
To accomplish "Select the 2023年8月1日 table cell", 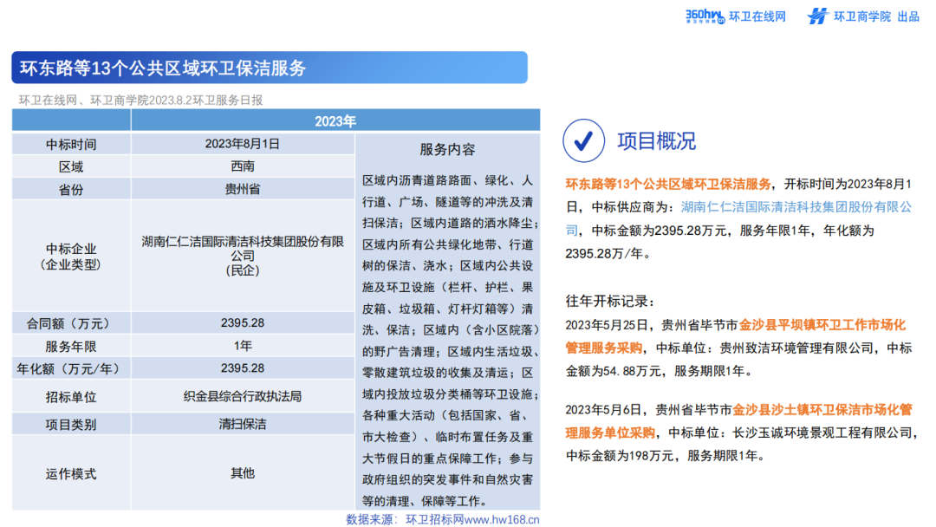I will click(x=243, y=144).
